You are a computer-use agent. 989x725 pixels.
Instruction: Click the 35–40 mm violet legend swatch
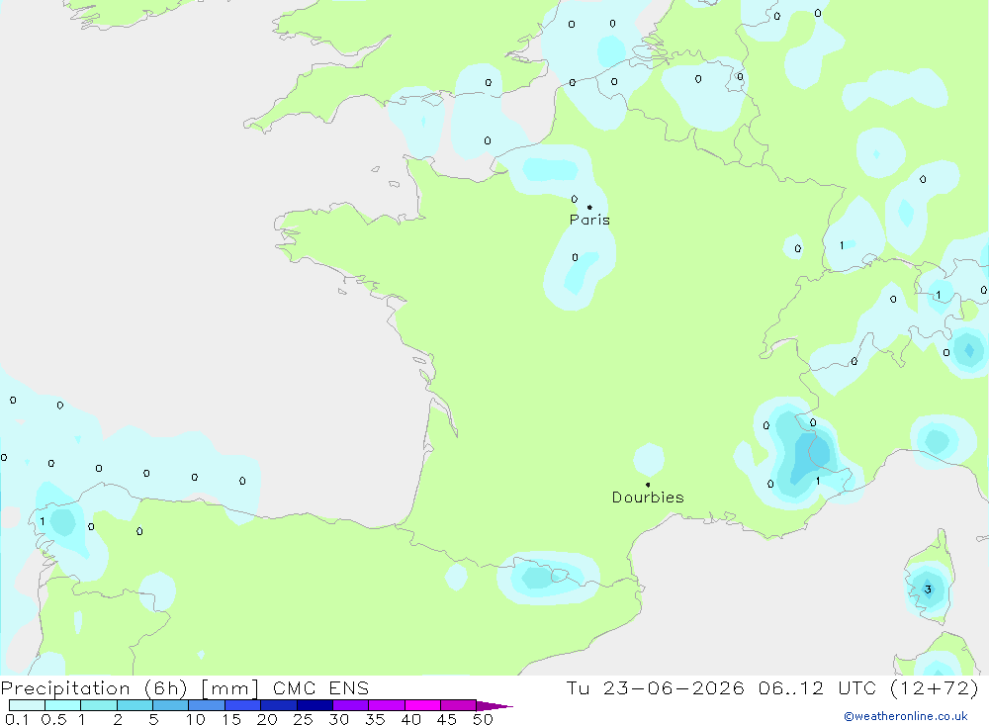coord(387,705)
